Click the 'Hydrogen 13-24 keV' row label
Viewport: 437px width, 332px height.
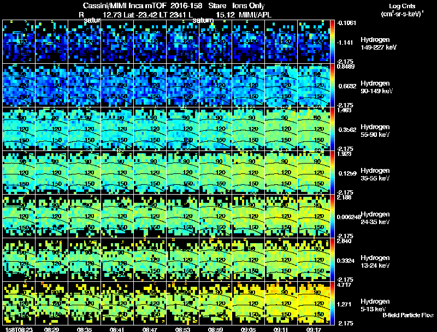point(375,261)
